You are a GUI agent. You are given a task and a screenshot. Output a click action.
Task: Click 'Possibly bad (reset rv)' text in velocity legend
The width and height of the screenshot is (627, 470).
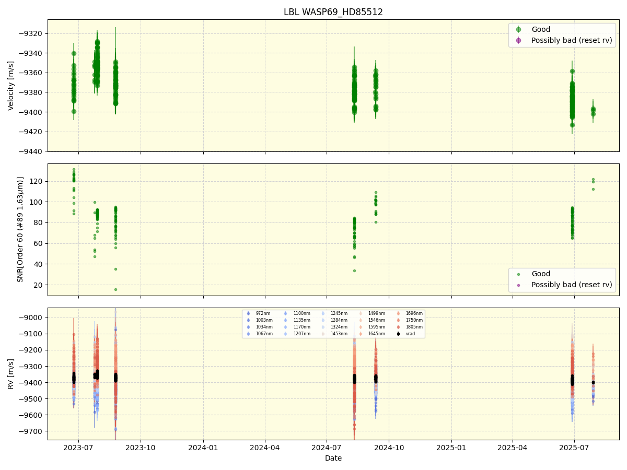[x=572, y=40]
